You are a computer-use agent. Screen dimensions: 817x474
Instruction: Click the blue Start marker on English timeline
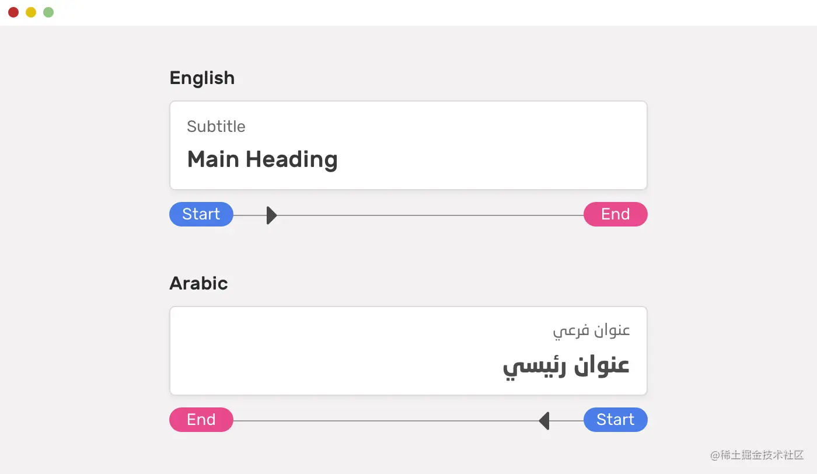tap(201, 214)
